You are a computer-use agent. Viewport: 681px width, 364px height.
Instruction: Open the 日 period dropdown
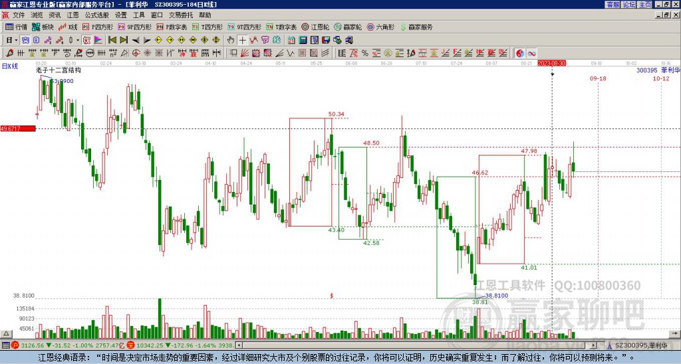click(x=12, y=41)
